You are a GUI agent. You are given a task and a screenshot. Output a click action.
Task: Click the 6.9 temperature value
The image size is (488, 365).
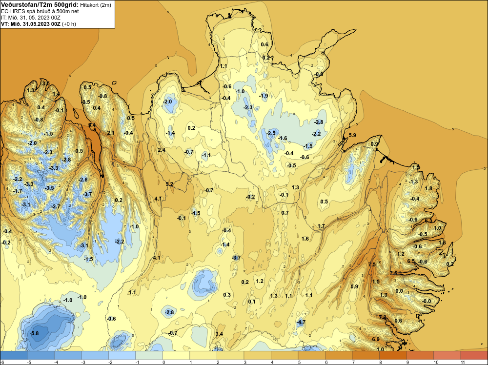[376, 339]
